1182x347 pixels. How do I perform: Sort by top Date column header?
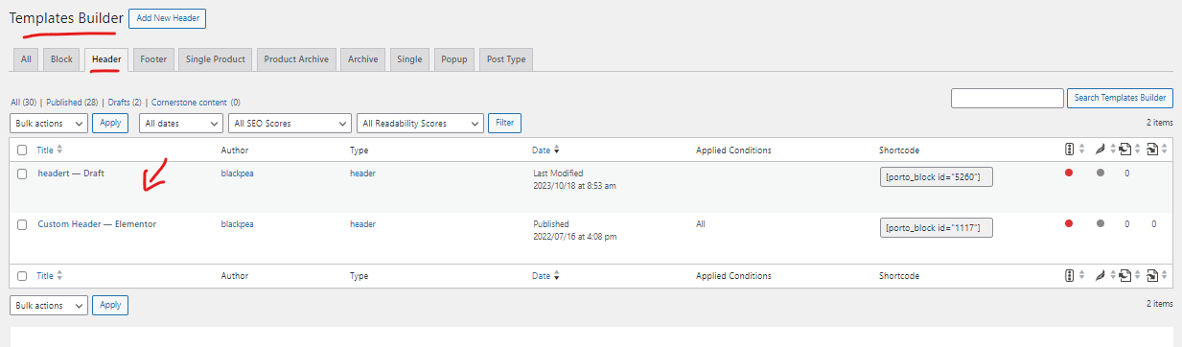click(542, 150)
